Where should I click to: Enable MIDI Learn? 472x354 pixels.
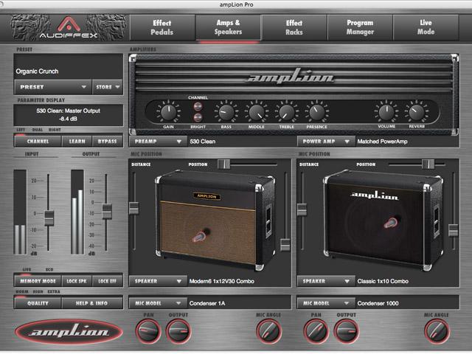pos(77,141)
